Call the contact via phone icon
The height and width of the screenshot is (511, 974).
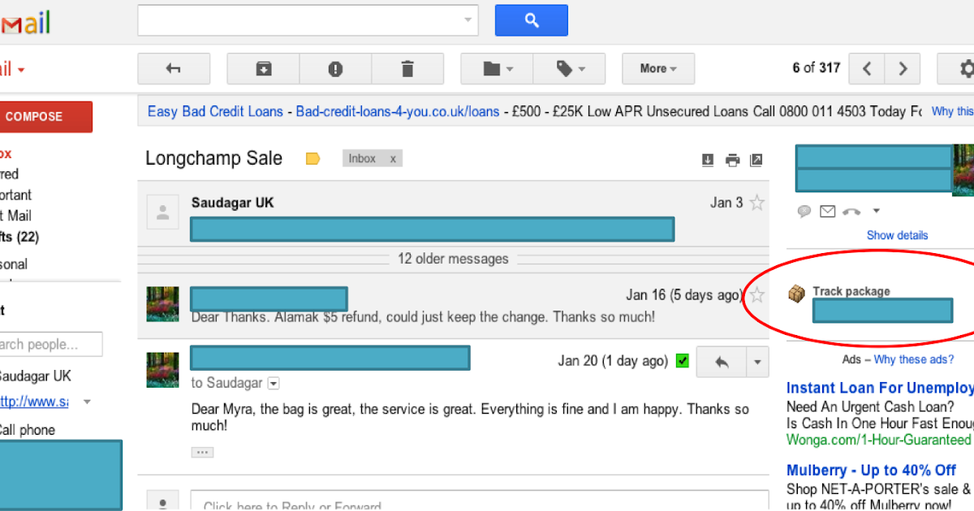click(x=851, y=212)
